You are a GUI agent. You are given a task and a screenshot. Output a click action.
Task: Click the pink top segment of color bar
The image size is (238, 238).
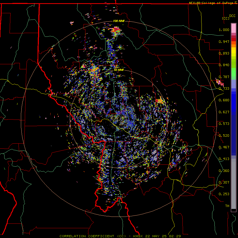[x=234, y=28]
